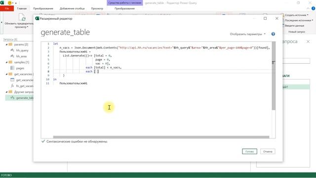The height and width of the screenshot is (178, 316).
Task: Select the hh_query parameter icon
Action: coord(12,50)
